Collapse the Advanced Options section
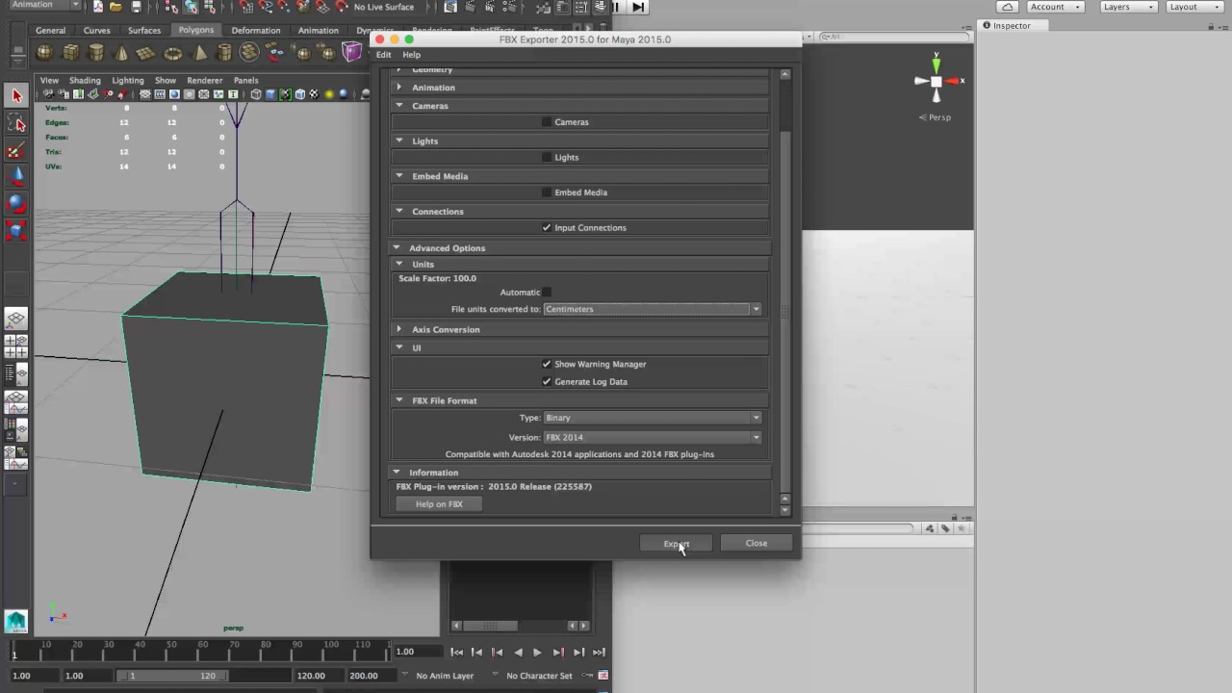Screen dimensions: 1232x693 pyautogui.click(x=397, y=248)
